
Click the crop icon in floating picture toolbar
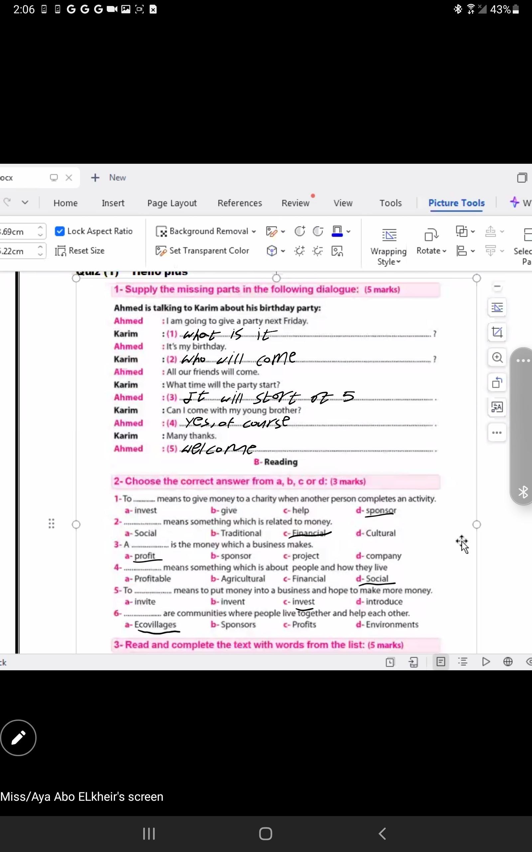click(x=497, y=332)
